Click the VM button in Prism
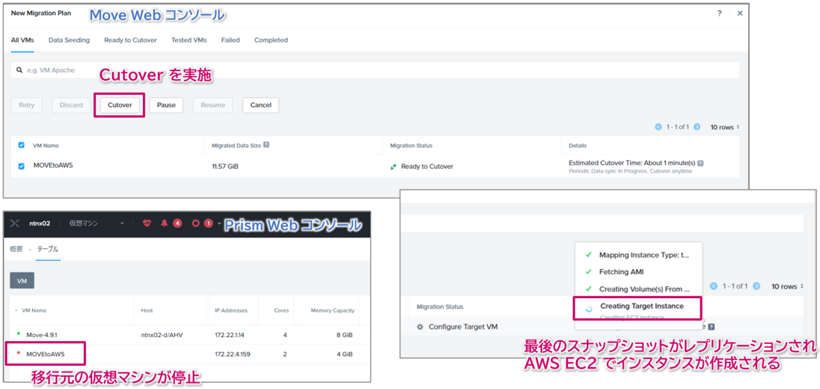The width and height of the screenshot is (820, 389). (x=22, y=280)
